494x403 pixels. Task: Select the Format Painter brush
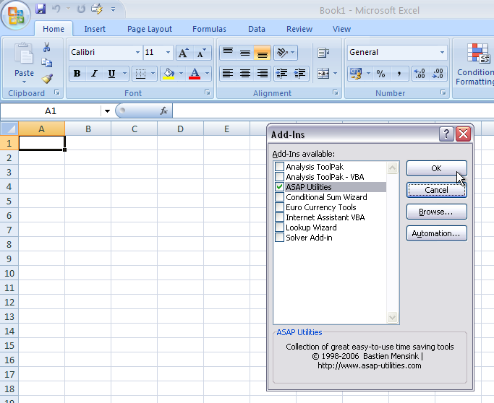click(47, 78)
